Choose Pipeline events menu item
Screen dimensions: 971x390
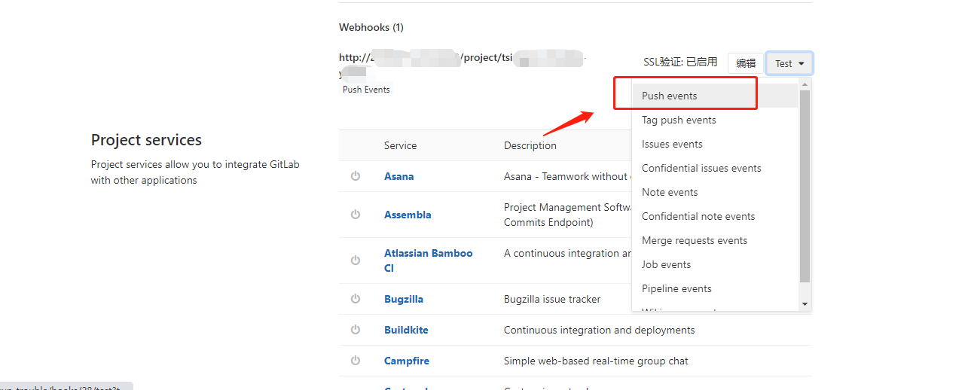coord(714,288)
